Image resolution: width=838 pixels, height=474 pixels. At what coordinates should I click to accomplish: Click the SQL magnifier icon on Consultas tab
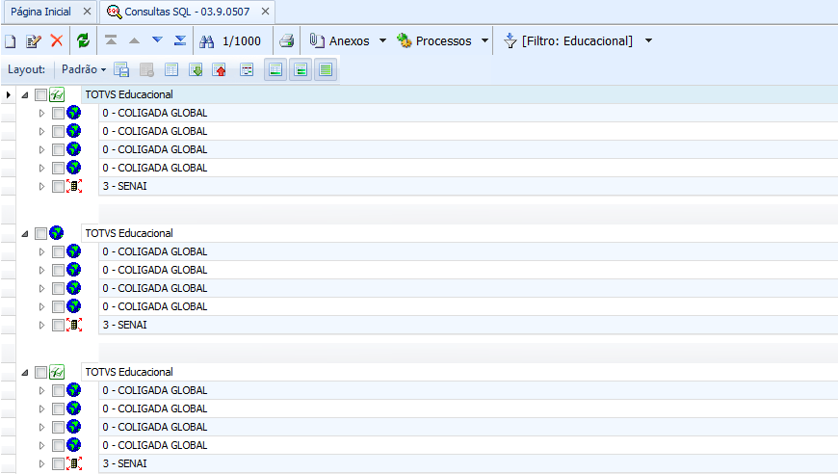point(114,12)
